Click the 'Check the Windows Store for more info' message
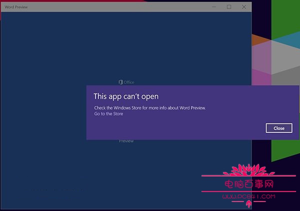 click(150, 107)
